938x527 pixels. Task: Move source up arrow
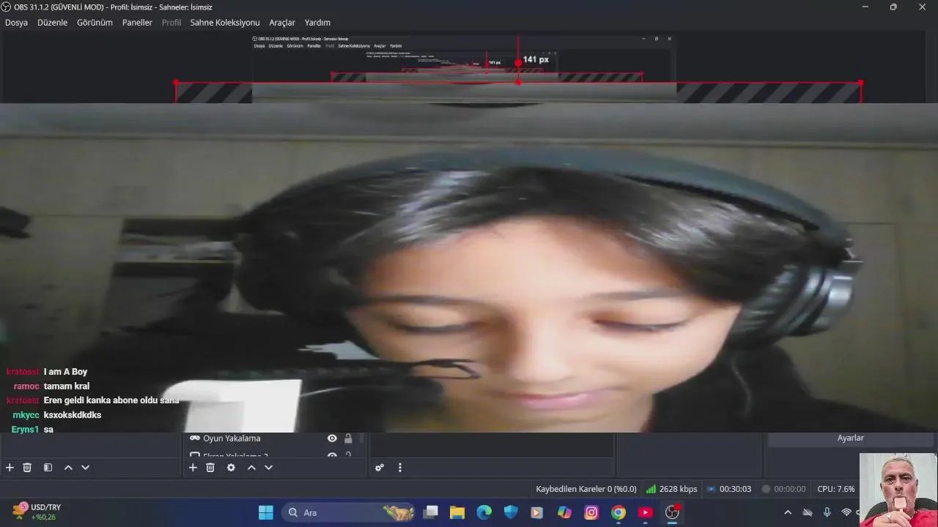[x=251, y=467]
